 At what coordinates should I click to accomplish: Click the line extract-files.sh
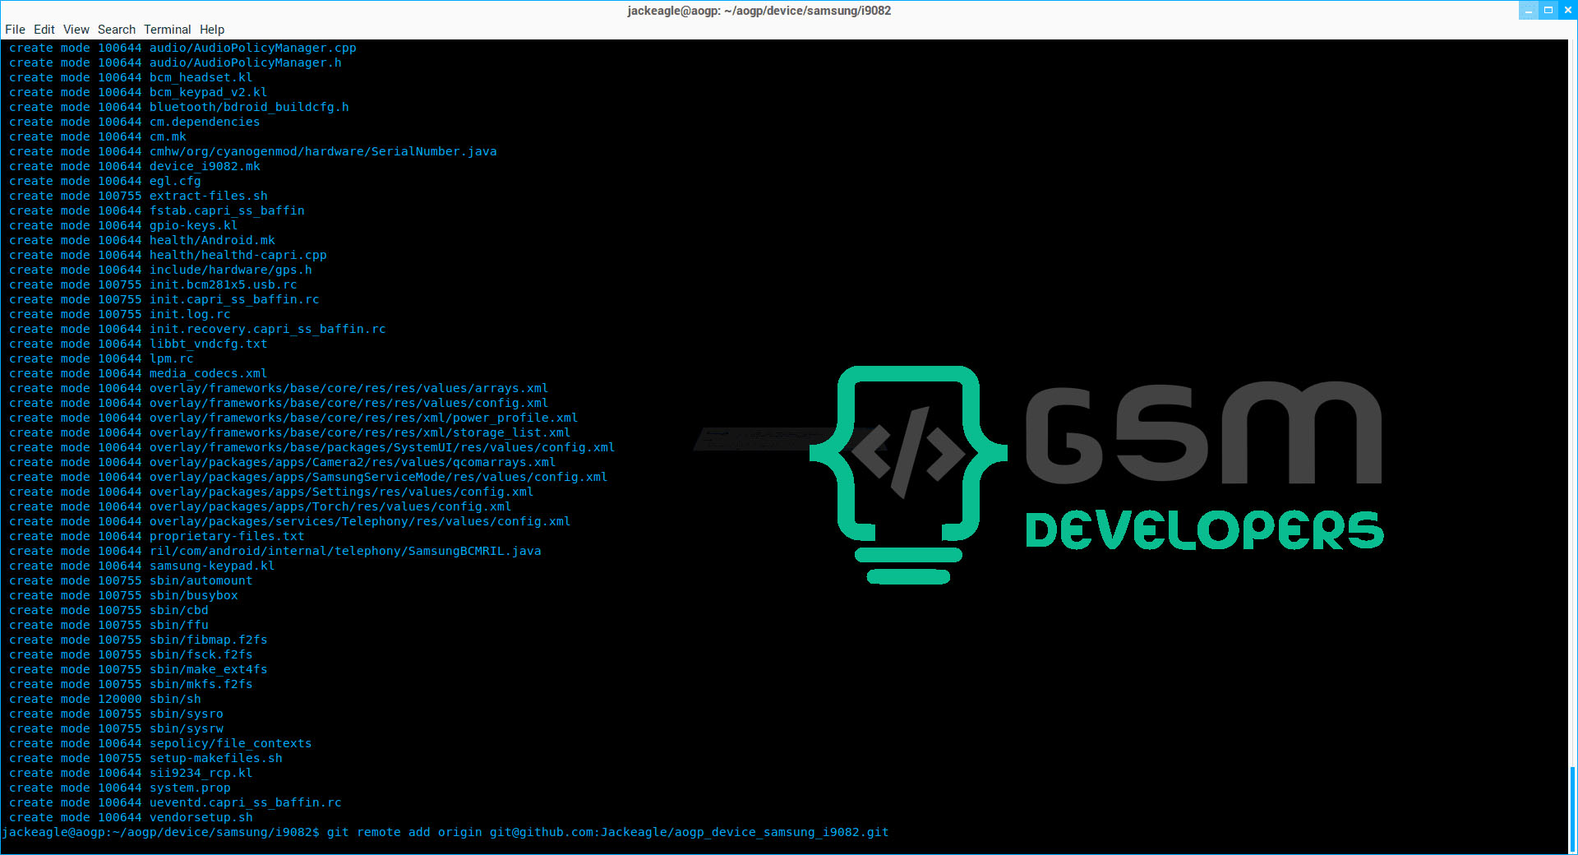pos(138,196)
